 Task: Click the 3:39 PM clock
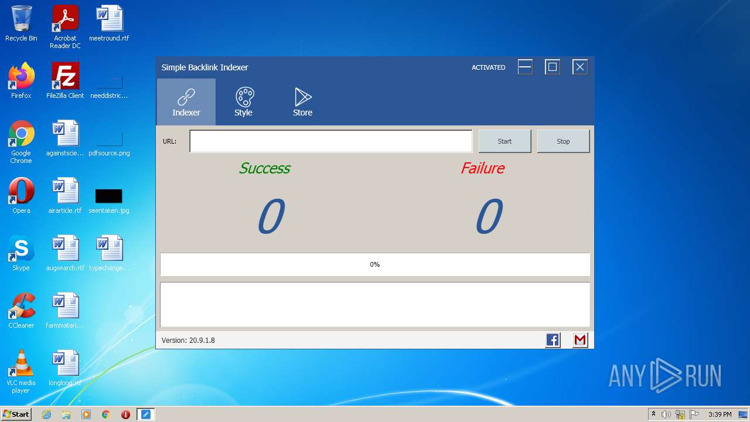coord(720,414)
